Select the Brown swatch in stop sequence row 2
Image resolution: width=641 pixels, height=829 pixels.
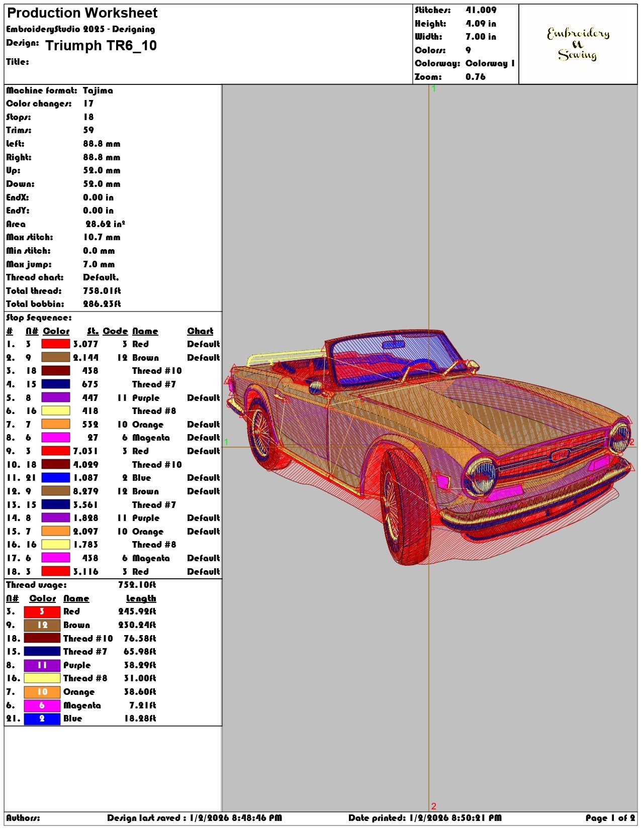[x=55, y=357]
